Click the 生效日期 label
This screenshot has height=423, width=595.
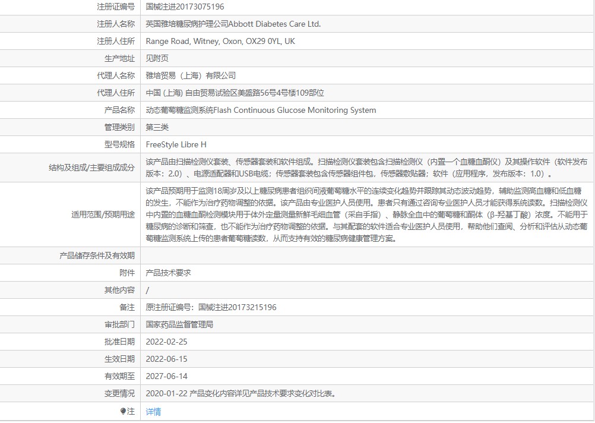point(119,359)
